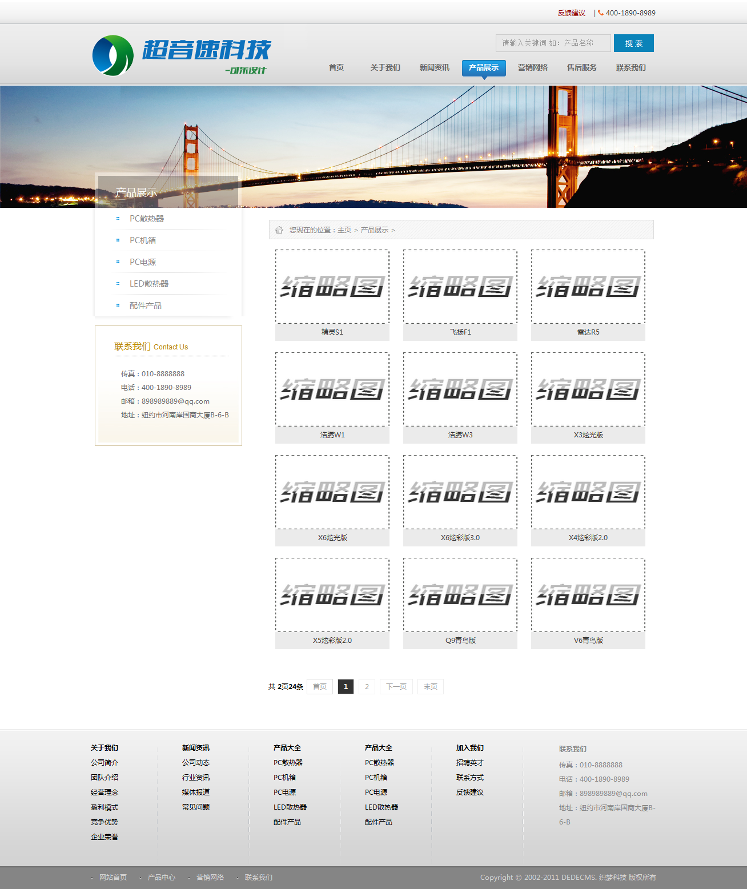Open the 飞扬F1 product thumbnail
The image size is (747, 889).
pos(460,287)
